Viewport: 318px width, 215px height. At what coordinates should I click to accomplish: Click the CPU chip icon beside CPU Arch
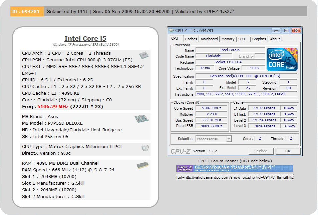coord(144,55)
